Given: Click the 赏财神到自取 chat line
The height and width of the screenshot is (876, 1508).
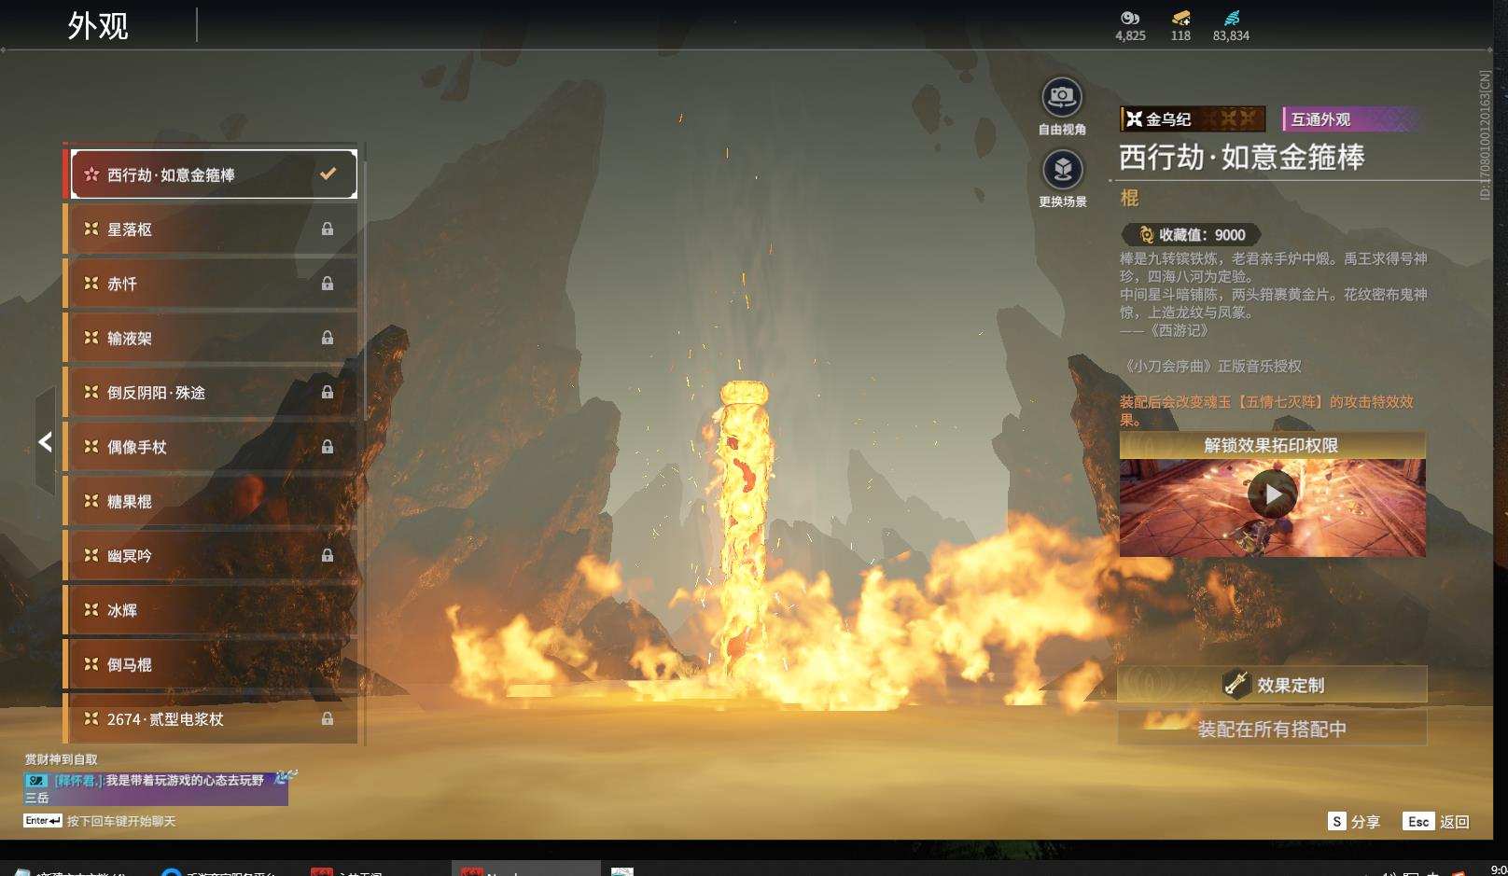Looking at the screenshot, I should coord(61,759).
